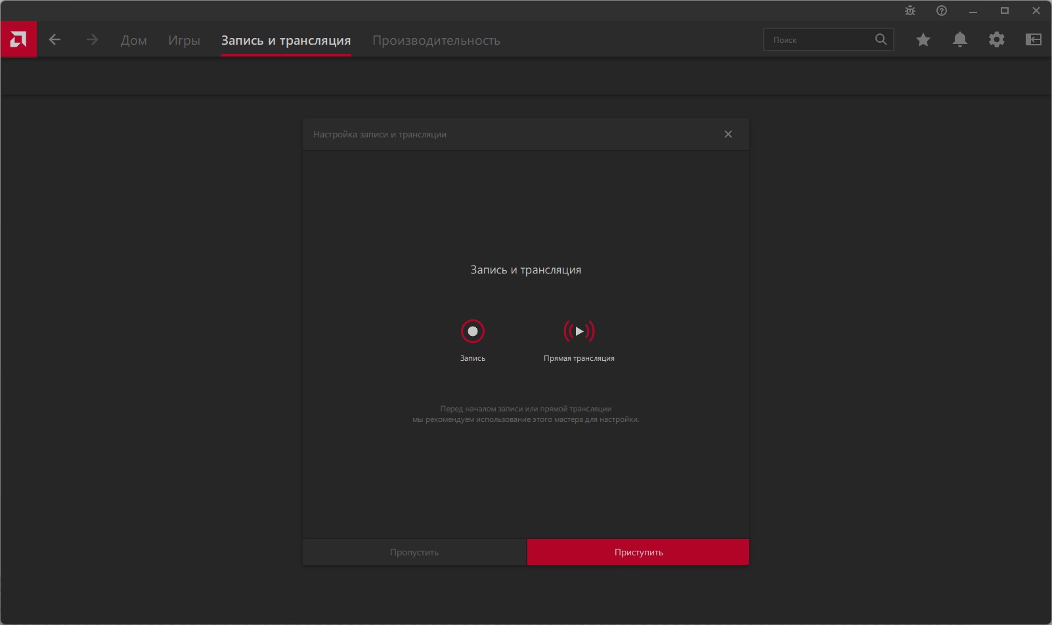This screenshot has width=1052, height=625.
Task: Click the Пропустить button
Action: (414, 552)
